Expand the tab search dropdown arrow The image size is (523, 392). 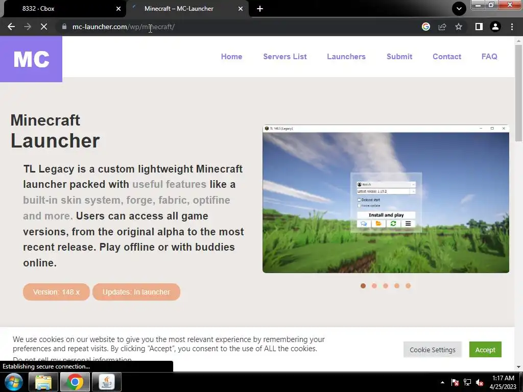(459, 9)
